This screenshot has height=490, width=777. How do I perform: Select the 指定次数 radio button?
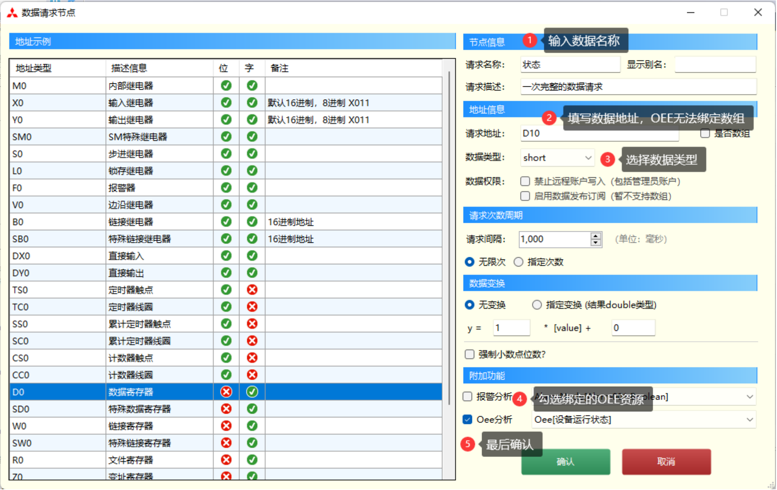pyautogui.click(x=518, y=262)
